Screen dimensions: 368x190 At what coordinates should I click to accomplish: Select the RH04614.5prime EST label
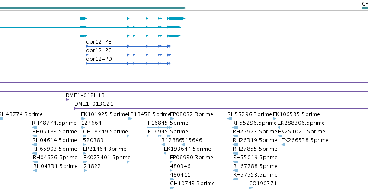[54, 140]
